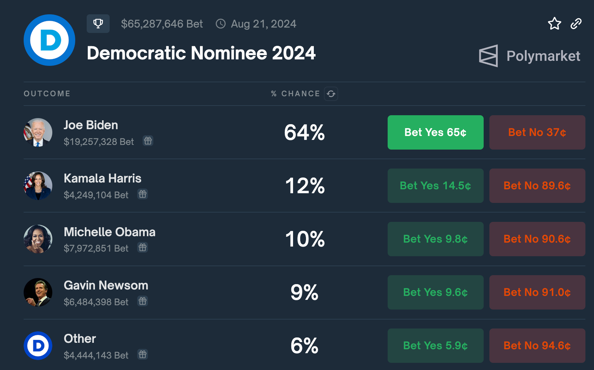Bet Yes on Gavin Newsom at 9.6¢
The image size is (594, 370).
click(435, 292)
